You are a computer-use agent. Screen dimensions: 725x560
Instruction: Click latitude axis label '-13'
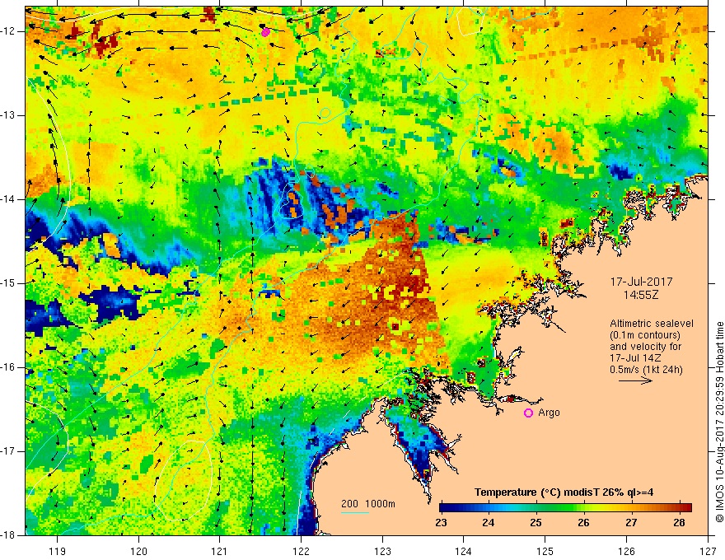coord(9,115)
